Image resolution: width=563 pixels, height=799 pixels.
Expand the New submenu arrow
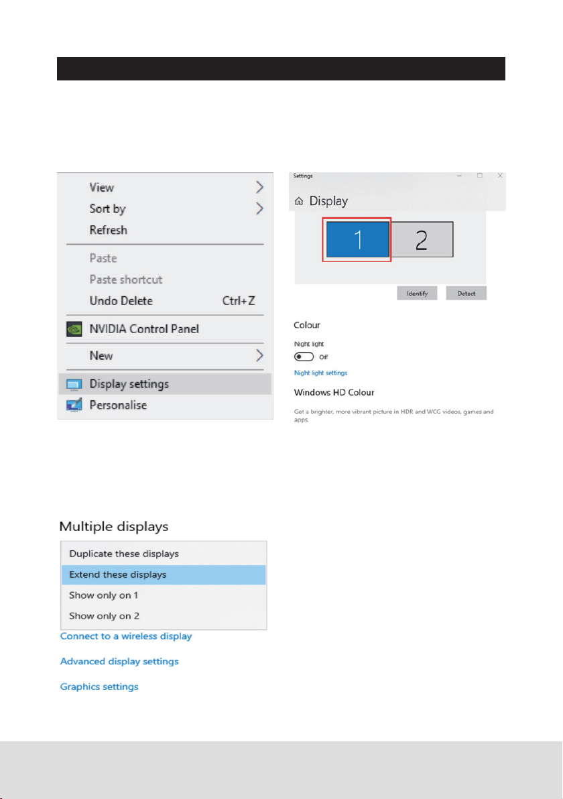(x=259, y=356)
